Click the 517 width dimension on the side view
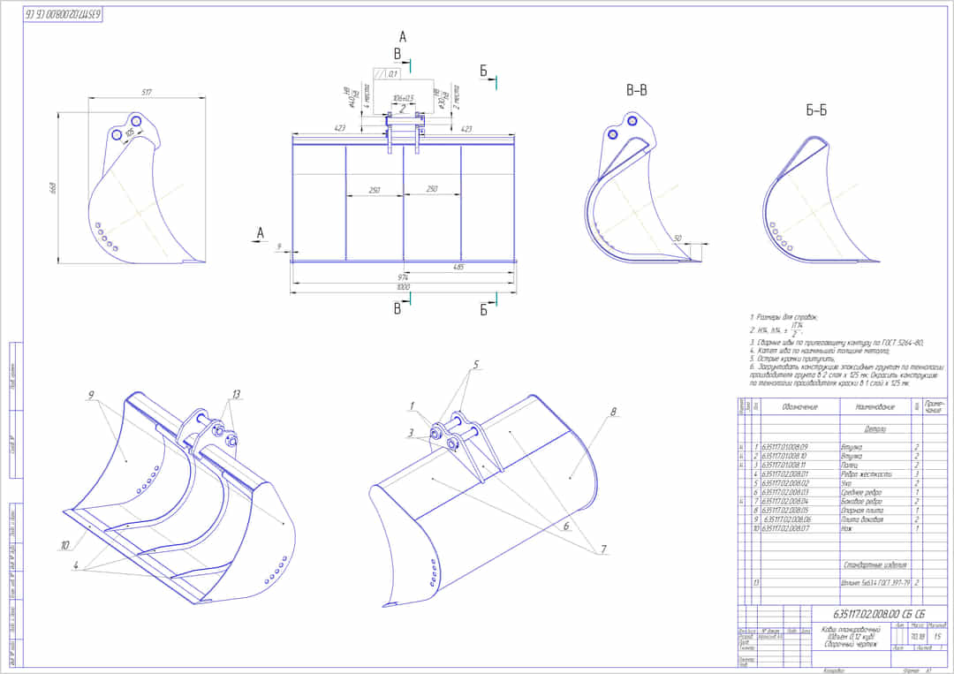The width and height of the screenshot is (954, 674). [147, 93]
